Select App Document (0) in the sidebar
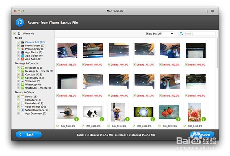This screenshot has height=156, width=230. 36,113
